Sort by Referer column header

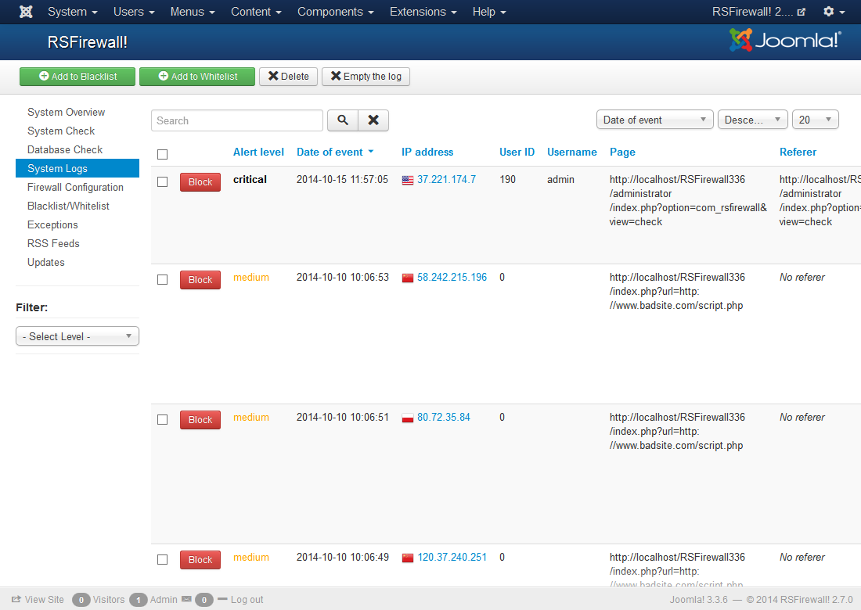click(x=798, y=152)
